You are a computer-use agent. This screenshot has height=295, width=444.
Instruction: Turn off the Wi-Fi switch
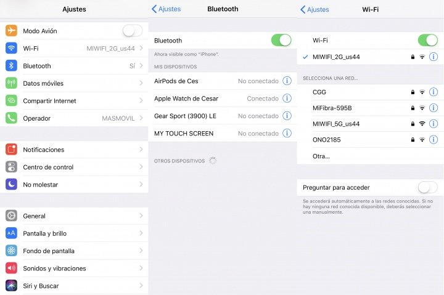pos(428,40)
